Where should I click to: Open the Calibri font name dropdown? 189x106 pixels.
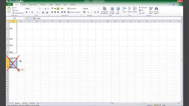[x=38, y=9]
